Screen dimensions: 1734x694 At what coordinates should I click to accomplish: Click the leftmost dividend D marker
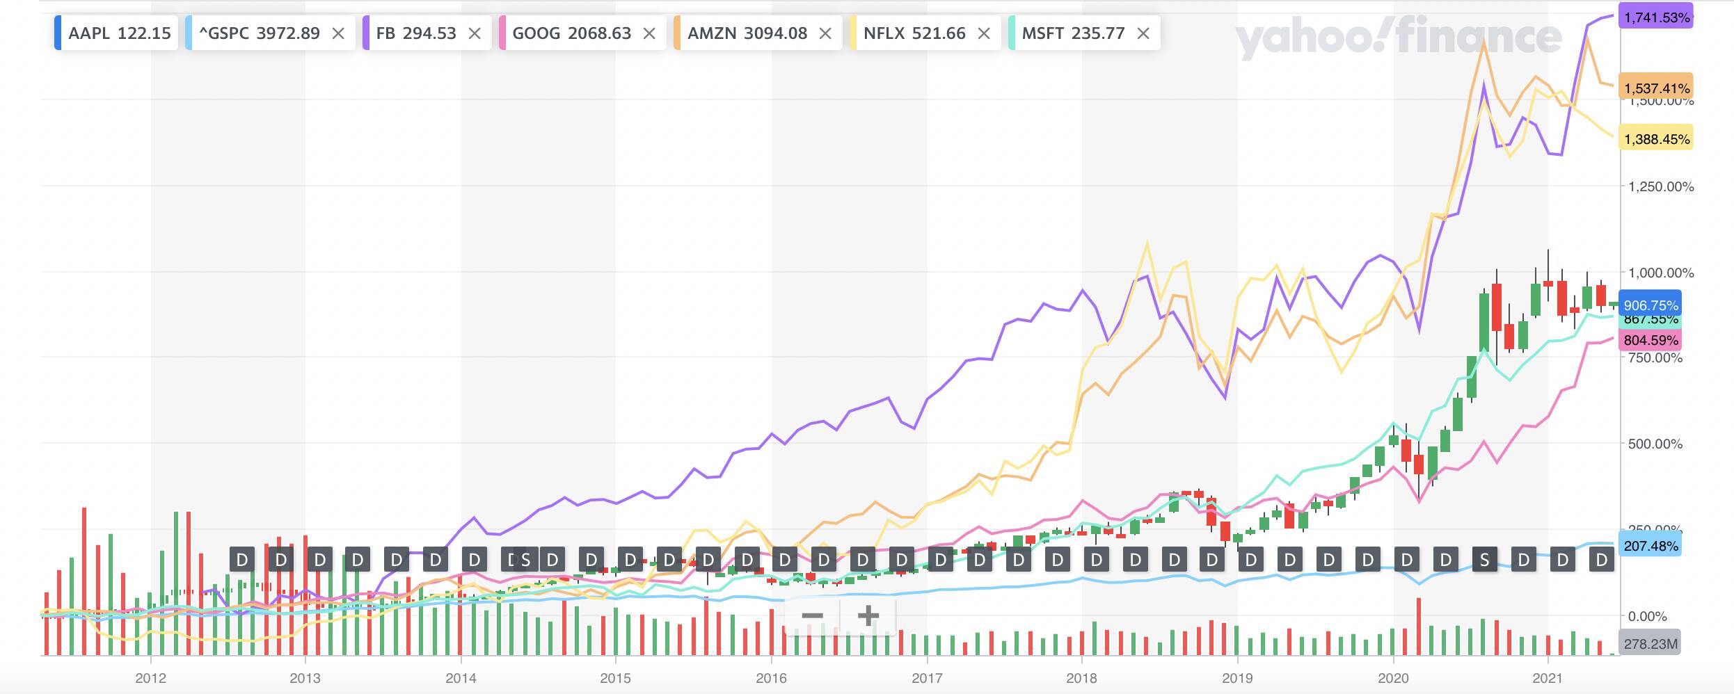pyautogui.click(x=242, y=560)
